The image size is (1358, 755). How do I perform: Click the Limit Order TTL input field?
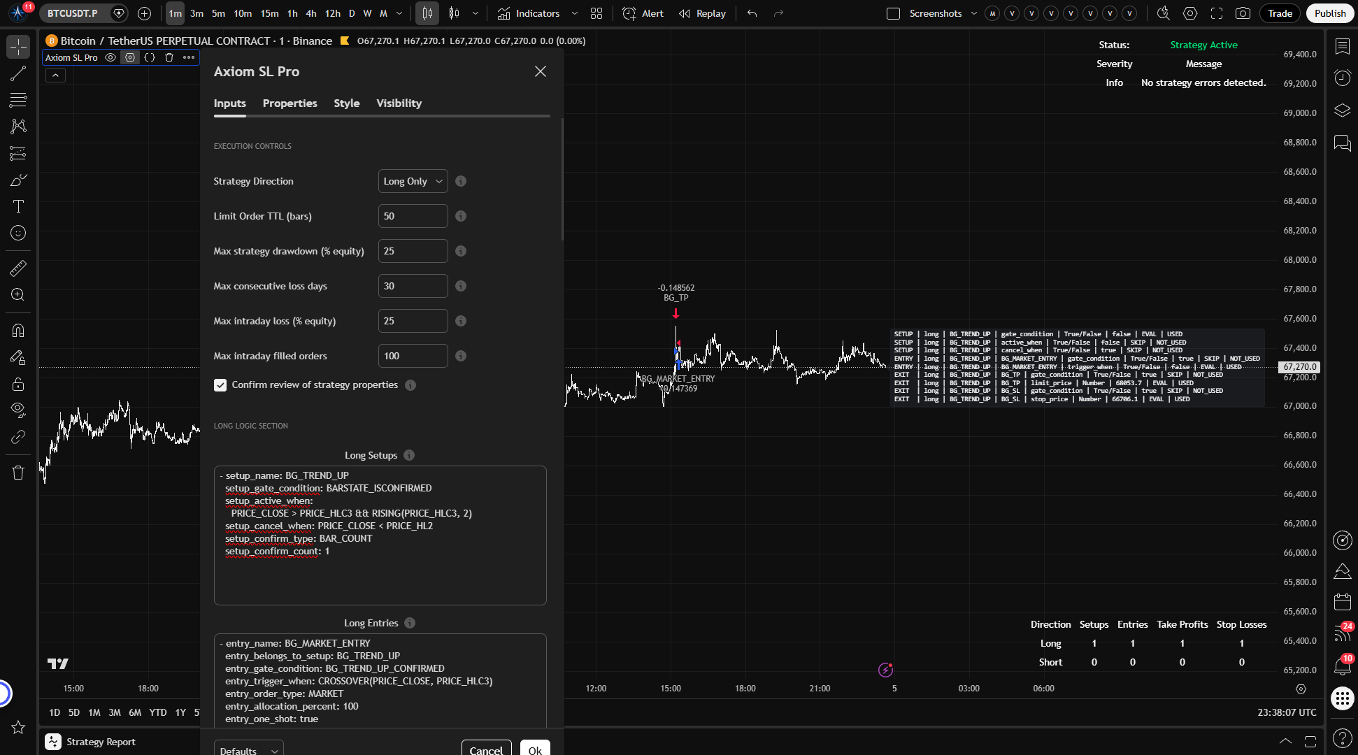[x=413, y=216]
